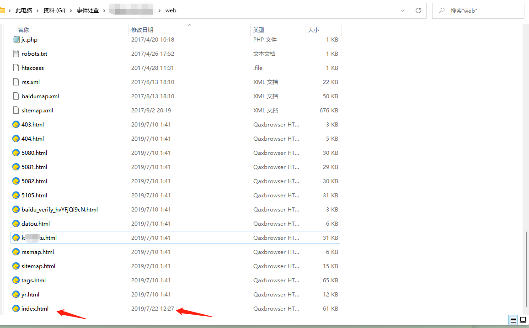
Task: Select the robots.txt document icon
Action: click(16, 54)
